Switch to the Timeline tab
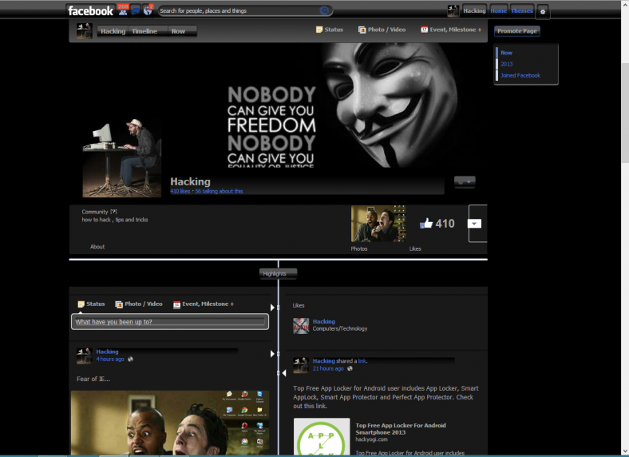 point(144,31)
